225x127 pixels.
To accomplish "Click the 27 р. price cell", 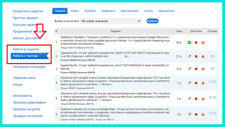I will tap(179, 56).
